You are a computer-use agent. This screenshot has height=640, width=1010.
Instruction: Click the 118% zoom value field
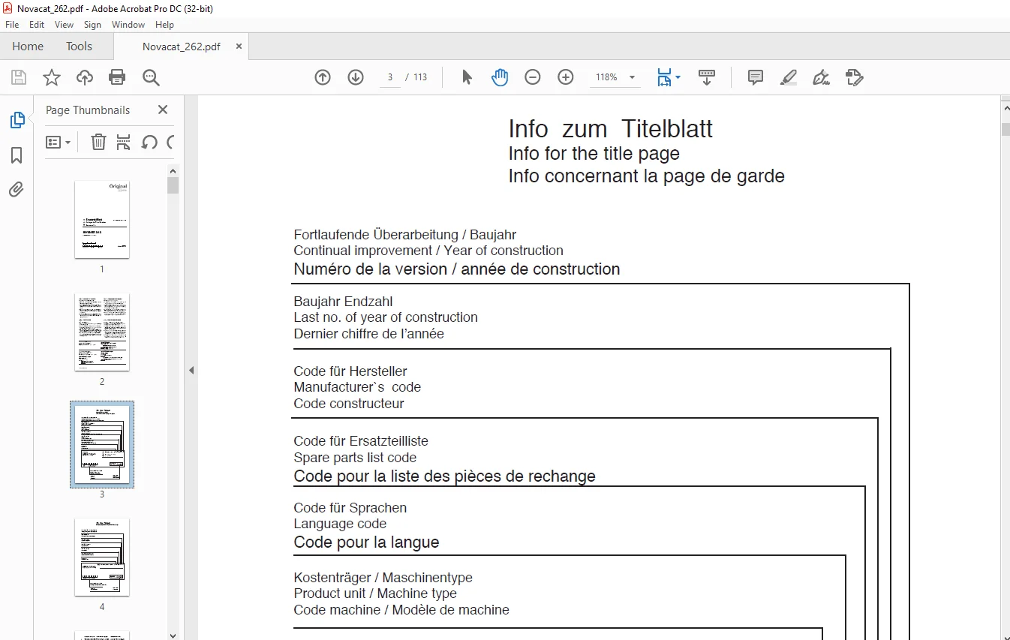click(606, 77)
